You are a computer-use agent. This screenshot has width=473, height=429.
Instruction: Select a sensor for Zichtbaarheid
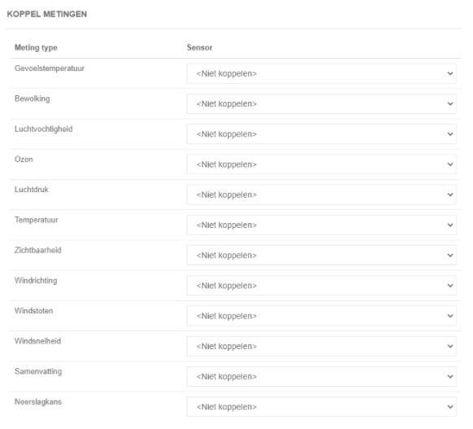pos(322,256)
